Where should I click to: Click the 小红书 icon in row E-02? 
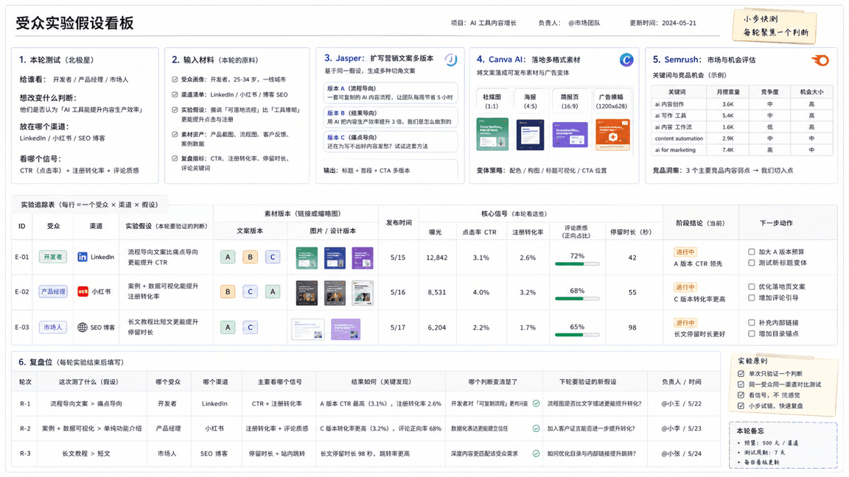pyautogui.click(x=83, y=291)
